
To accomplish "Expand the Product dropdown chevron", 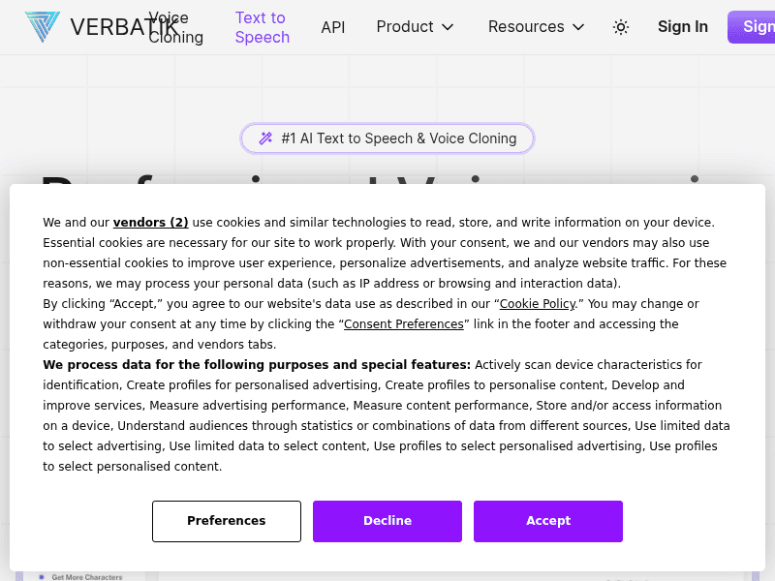I will click(448, 27).
